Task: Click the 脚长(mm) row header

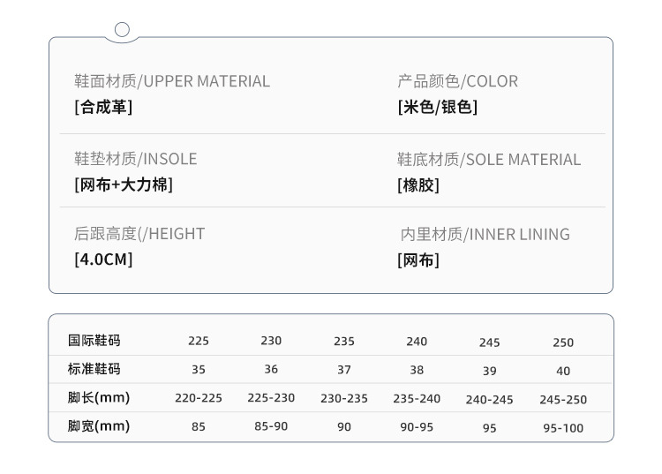Action: coord(99,398)
